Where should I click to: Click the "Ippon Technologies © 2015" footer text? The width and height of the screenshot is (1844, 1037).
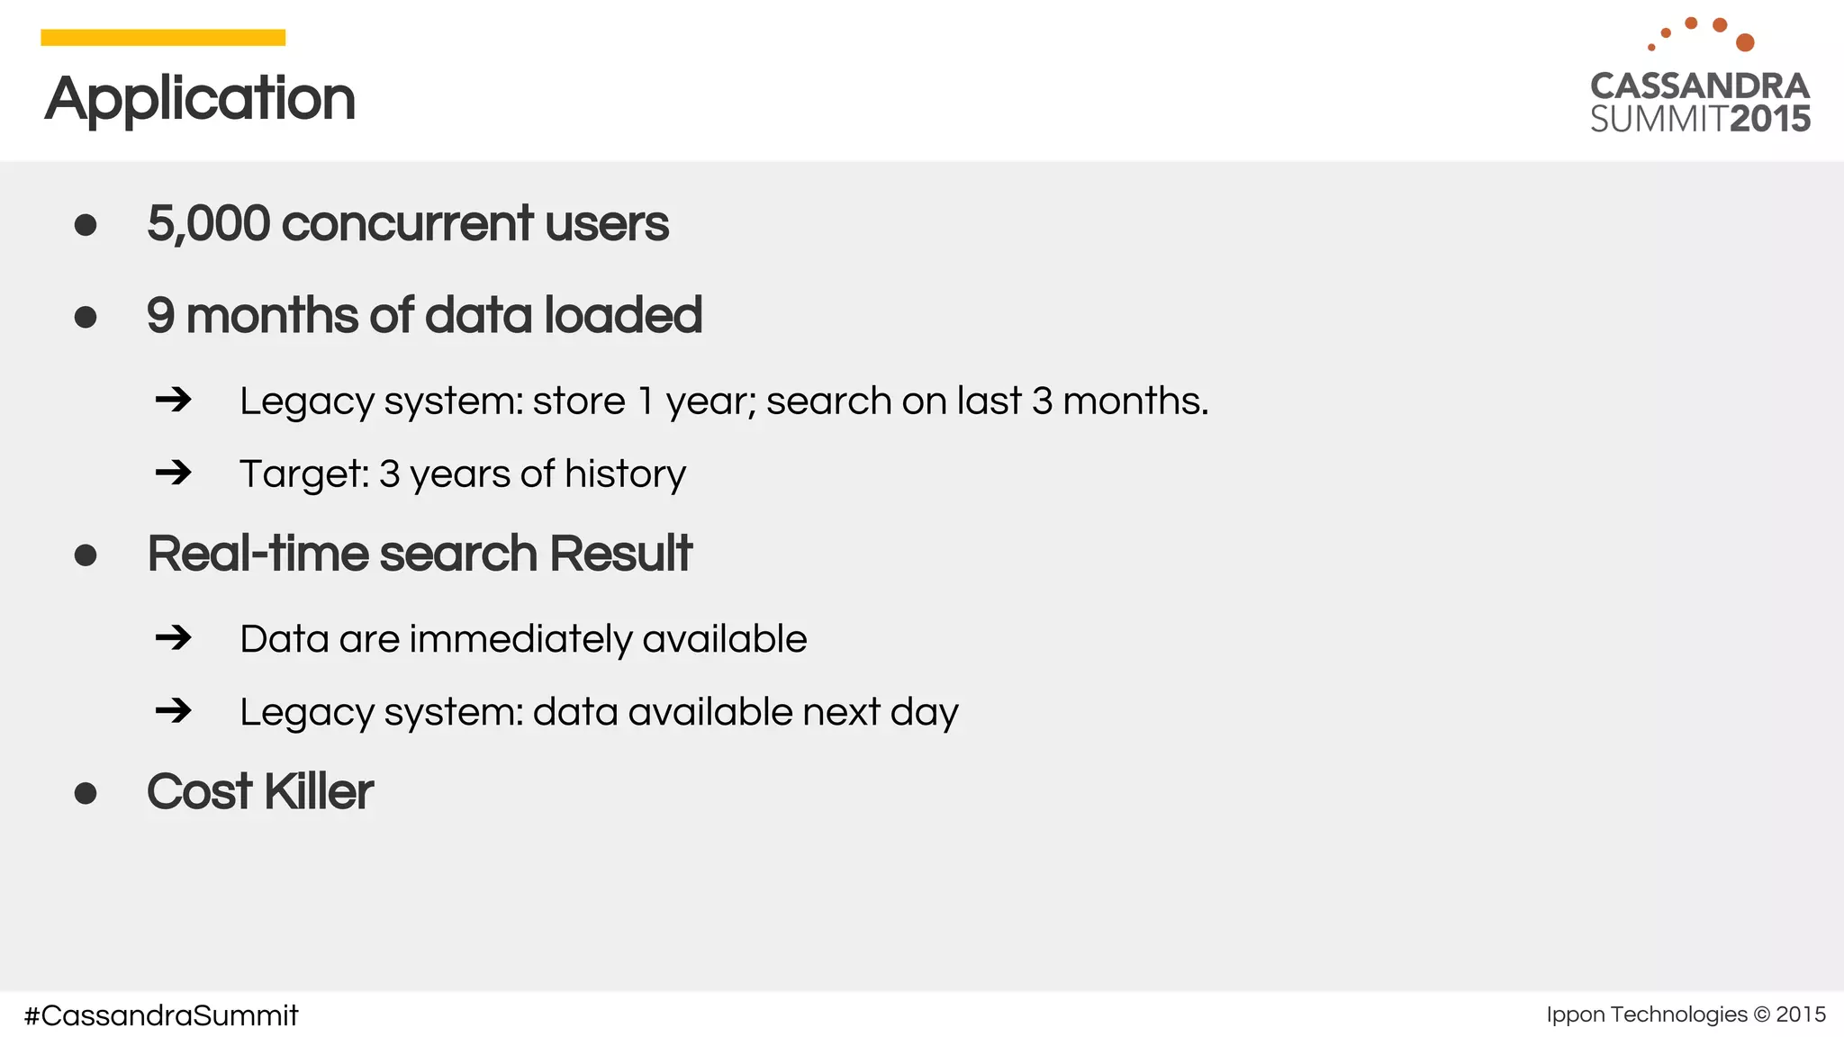coord(1686,1014)
